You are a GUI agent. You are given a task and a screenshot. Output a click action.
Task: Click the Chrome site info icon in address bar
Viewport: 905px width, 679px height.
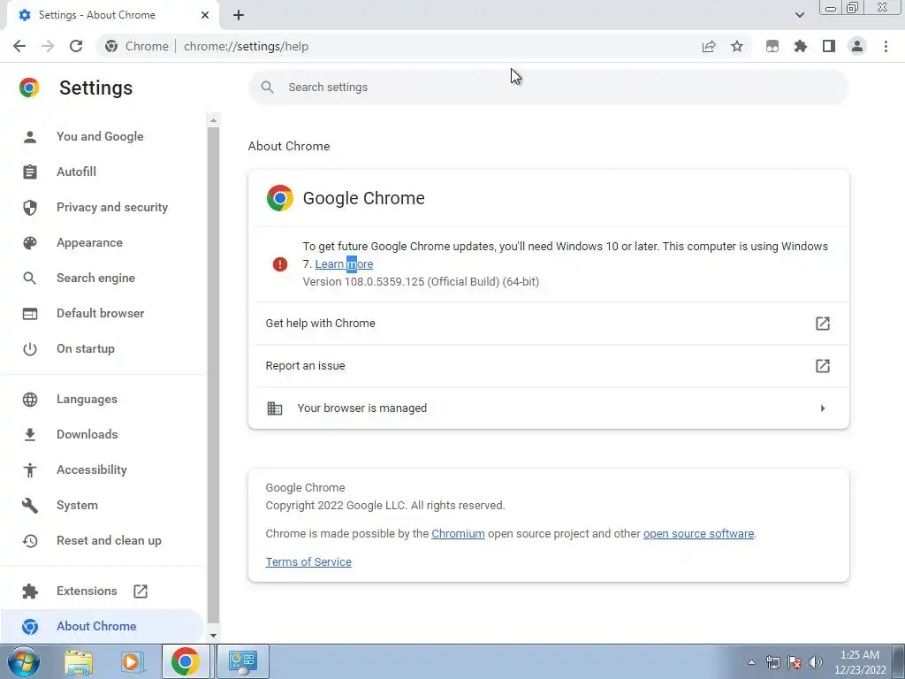111,46
